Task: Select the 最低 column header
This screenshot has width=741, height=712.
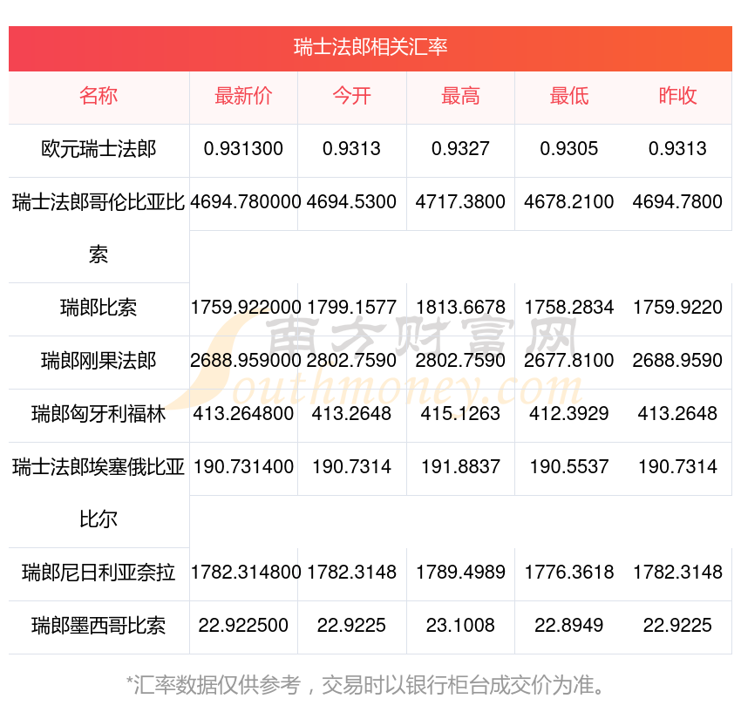Action: pyautogui.click(x=568, y=96)
